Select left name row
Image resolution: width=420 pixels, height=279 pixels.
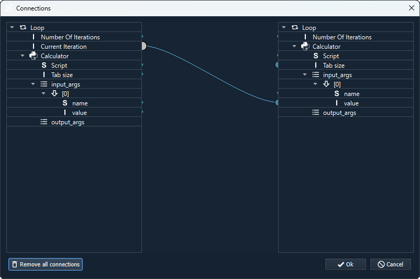(74, 103)
